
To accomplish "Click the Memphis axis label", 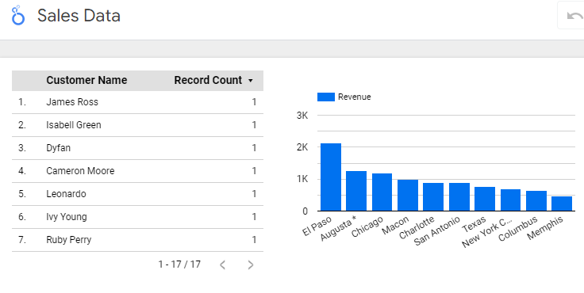I will 545,228.
